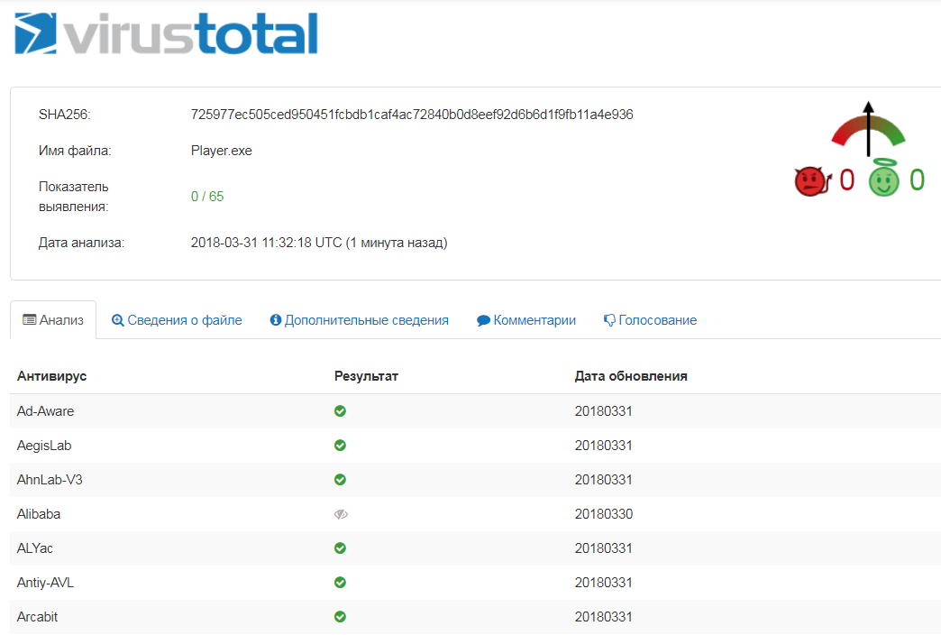Click the green checkmark for ALYac
The height and width of the screenshot is (635, 941).
coord(341,548)
